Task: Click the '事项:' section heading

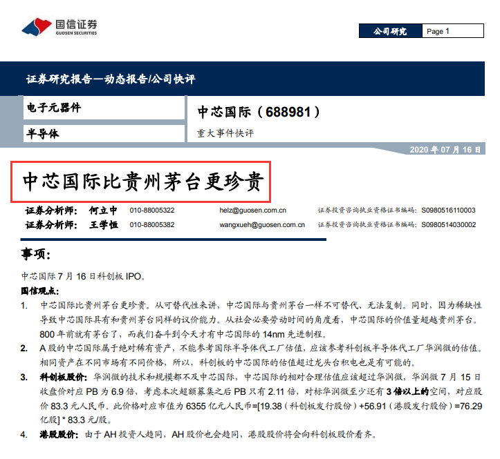Action: [36, 254]
